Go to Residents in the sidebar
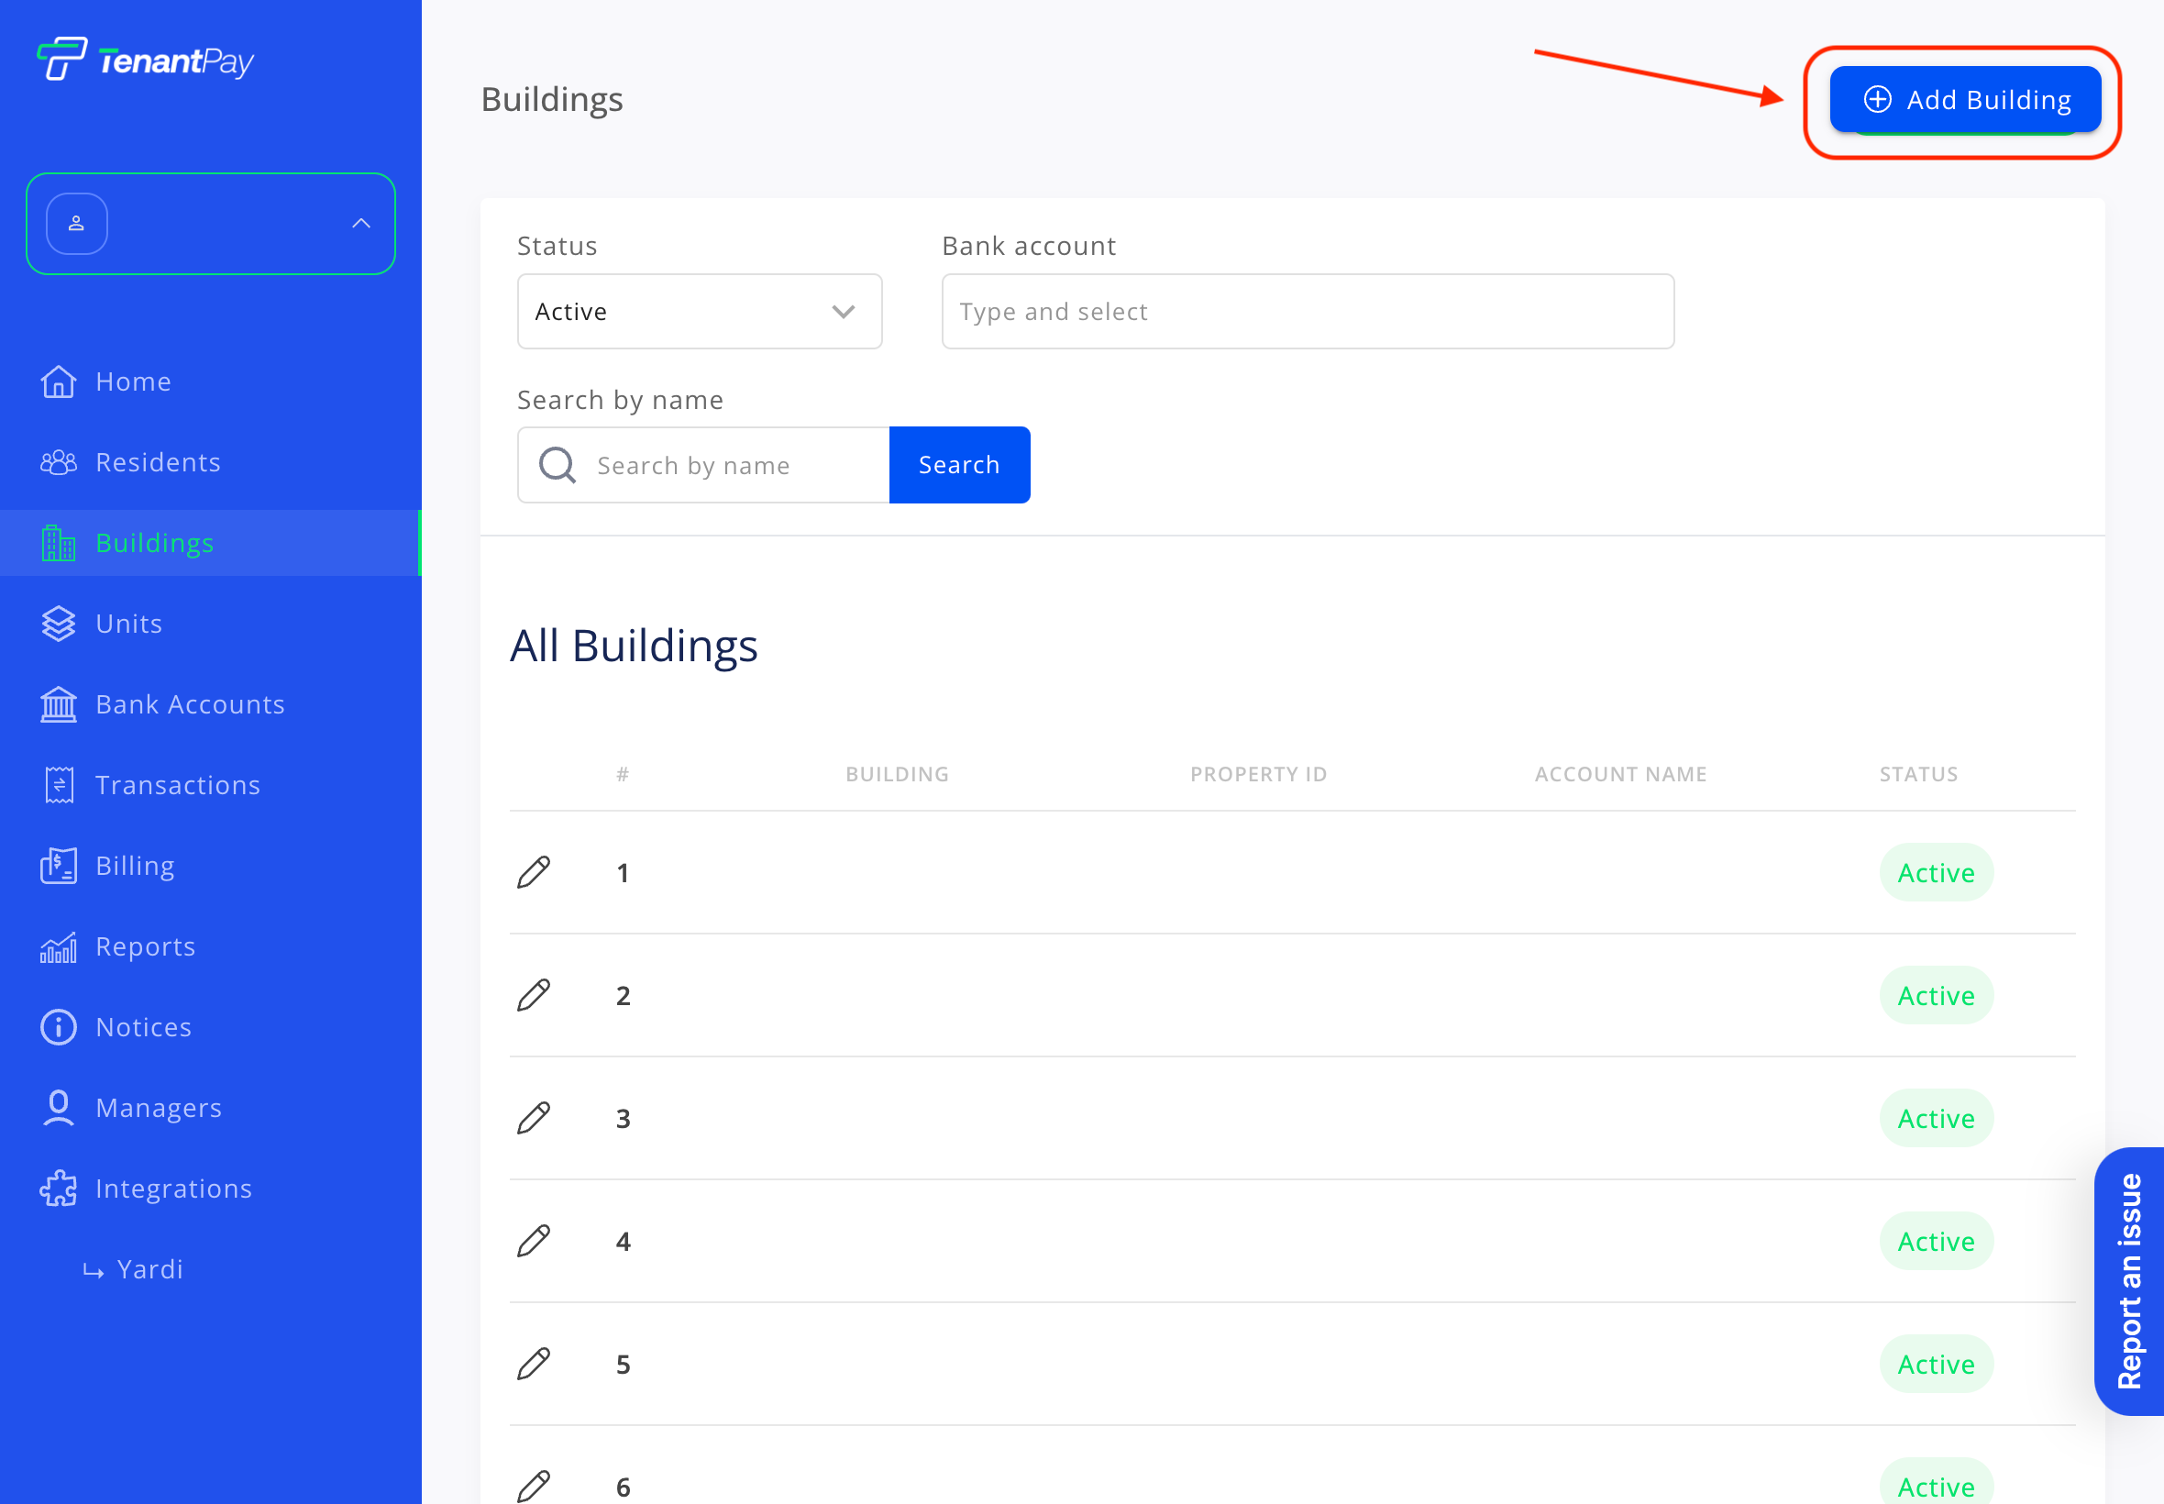This screenshot has height=1504, width=2164. [158, 462]
